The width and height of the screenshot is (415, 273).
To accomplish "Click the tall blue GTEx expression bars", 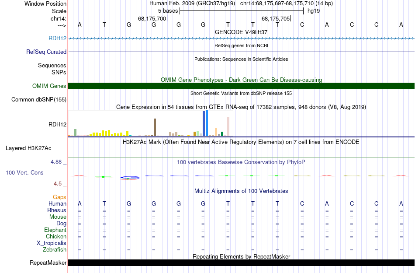I will pyautogui.click(x=205, y=123).
